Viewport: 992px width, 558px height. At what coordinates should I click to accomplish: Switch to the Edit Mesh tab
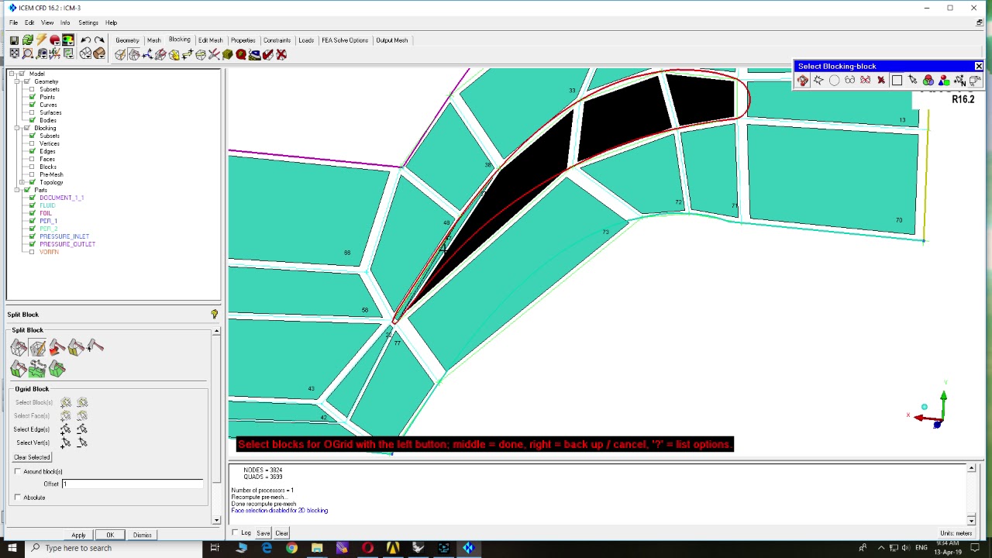210,40
